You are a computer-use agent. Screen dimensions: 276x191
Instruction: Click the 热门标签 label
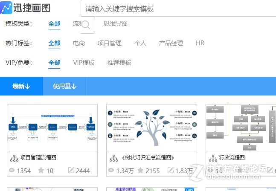point(19,43)
